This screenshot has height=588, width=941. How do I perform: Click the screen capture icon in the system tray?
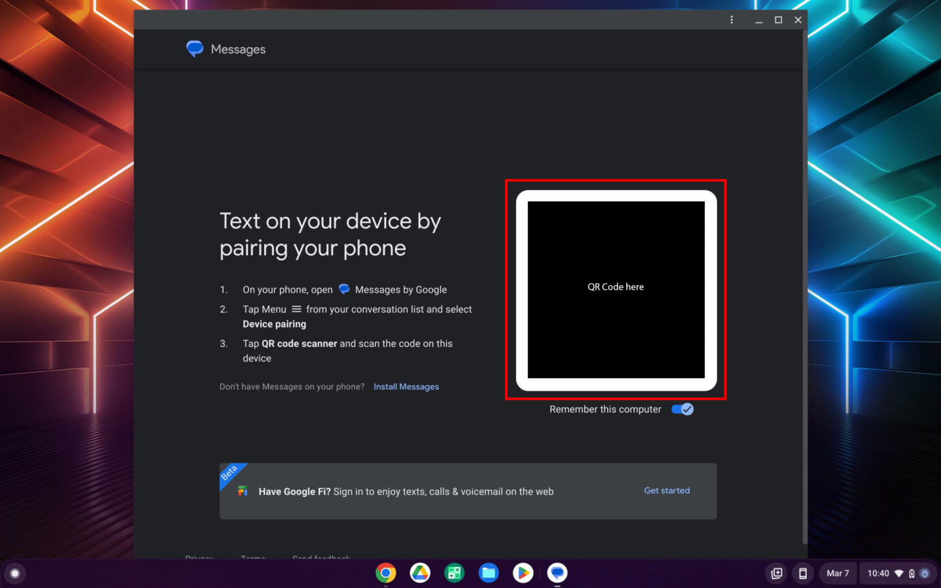click(x=776, y=573)
